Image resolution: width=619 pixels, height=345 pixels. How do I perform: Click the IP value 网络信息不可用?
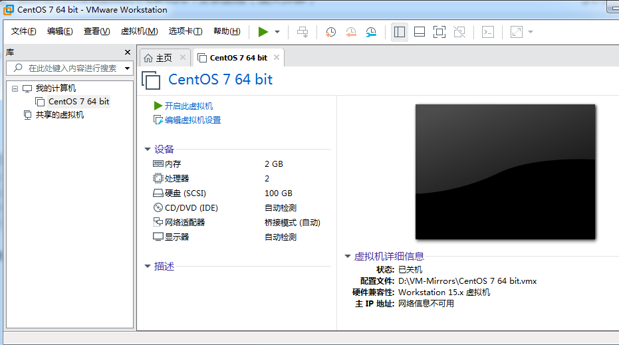pyautogui.click(x=426, y=304)
